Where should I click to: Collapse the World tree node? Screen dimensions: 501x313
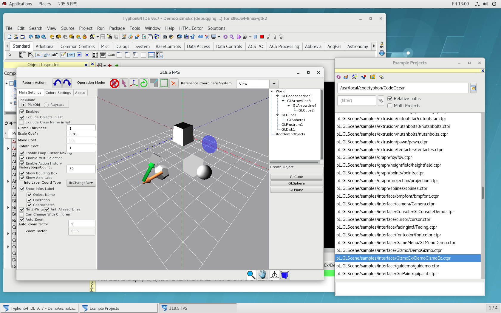pos(272,91)
